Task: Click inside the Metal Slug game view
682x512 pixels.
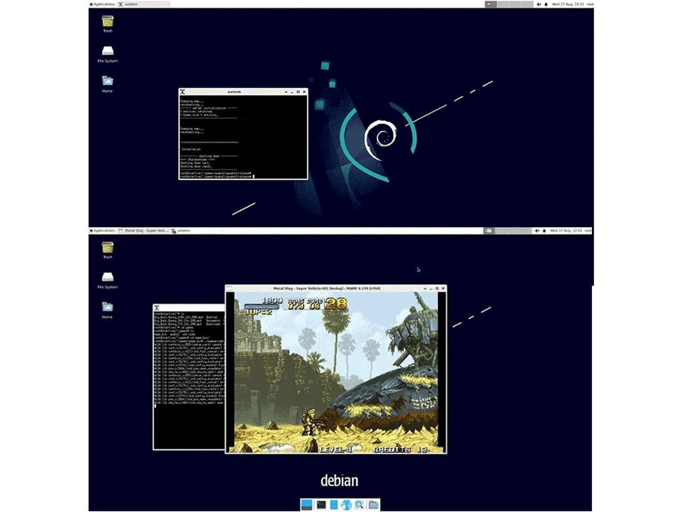Action: [336, 373]
